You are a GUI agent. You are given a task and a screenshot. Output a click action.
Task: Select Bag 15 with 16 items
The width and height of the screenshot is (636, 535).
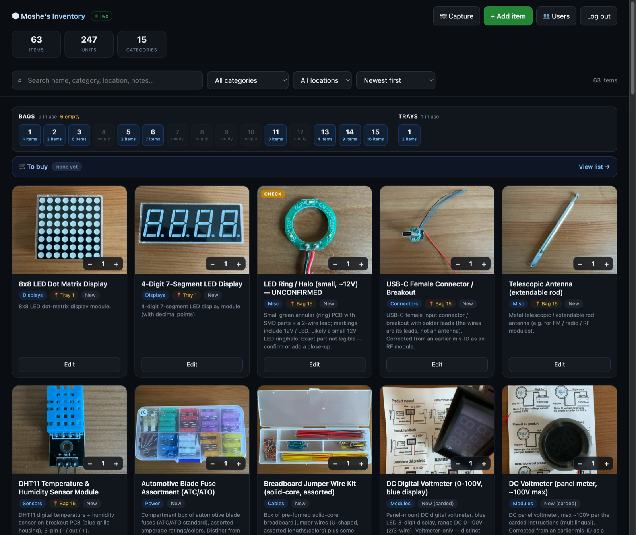pos(376,135)
